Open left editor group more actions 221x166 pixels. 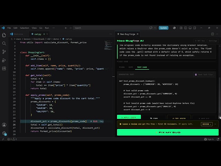[x=110, y=34]
